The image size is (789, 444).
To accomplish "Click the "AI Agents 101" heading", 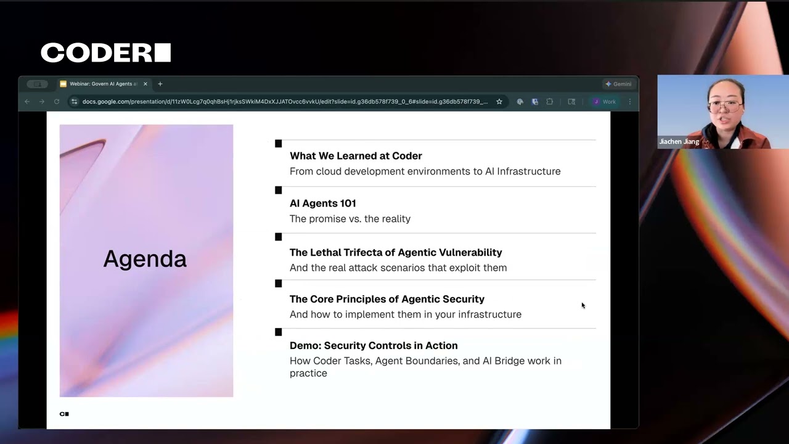I will click(x=323, y=203).
